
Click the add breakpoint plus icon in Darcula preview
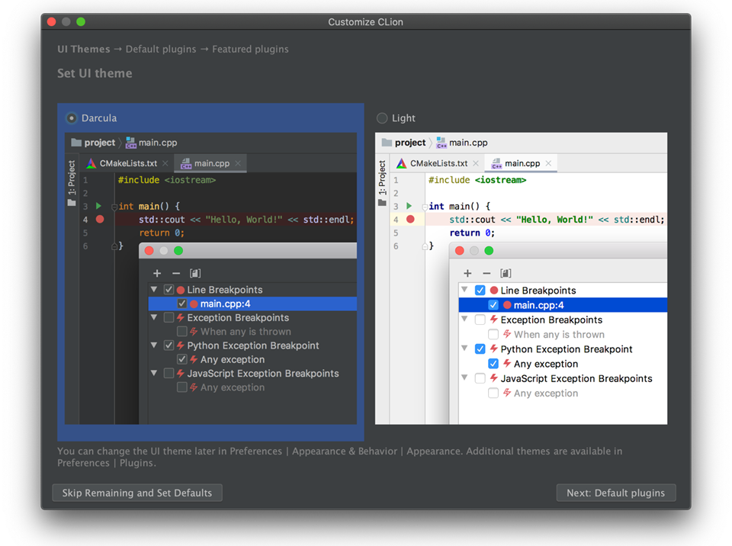tap(157, 273)
